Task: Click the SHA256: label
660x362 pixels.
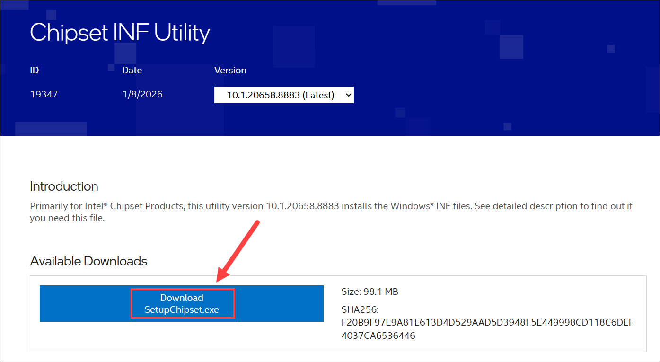Action: pyautogui.click(x=360, y=309)
